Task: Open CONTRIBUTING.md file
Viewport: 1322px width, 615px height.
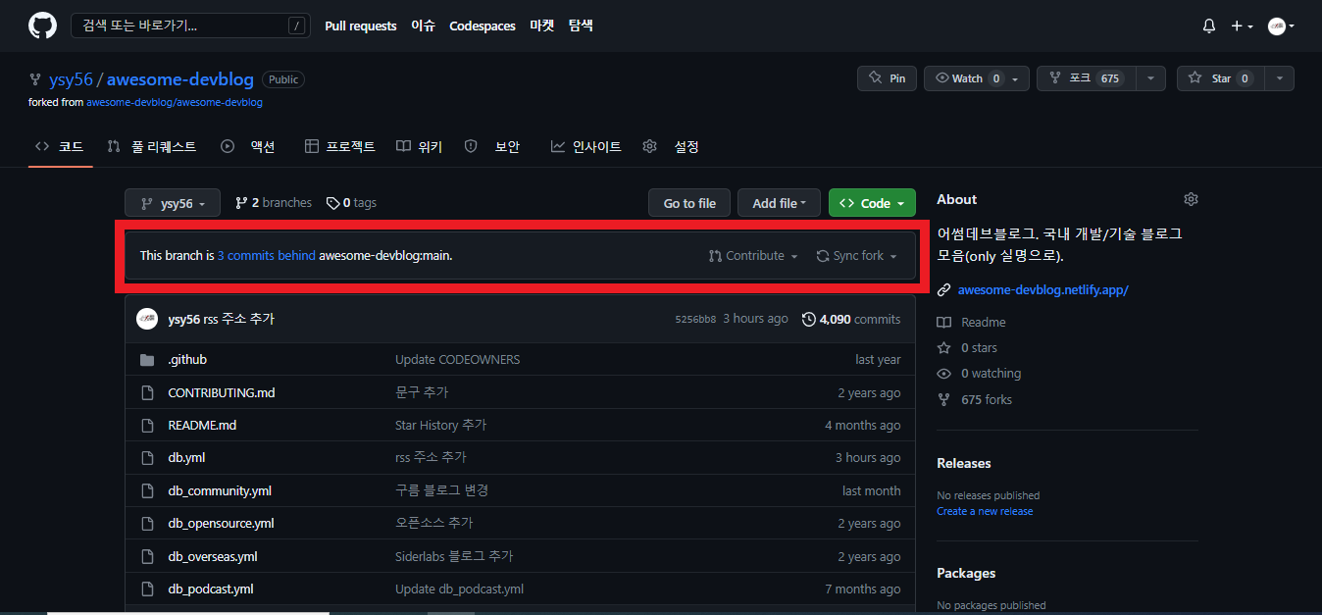Action: (222, 392)
